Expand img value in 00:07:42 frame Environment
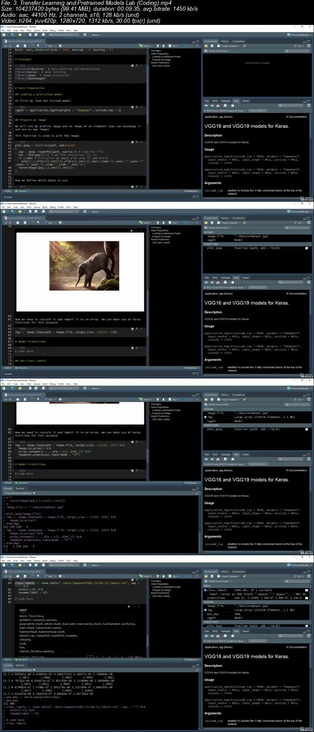The image size is (314, 732). [x=205, y=610]
